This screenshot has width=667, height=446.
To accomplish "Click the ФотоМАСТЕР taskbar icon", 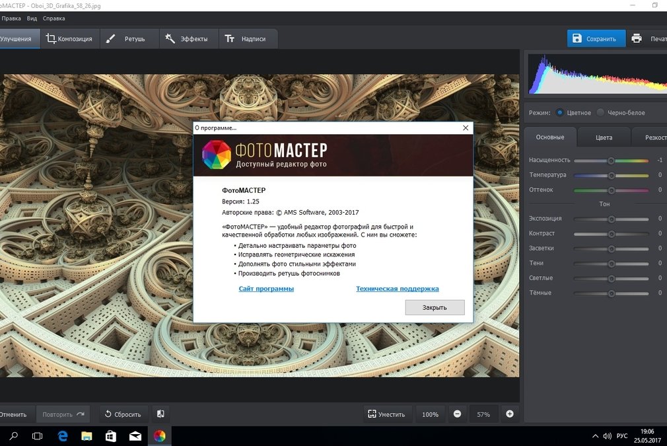I will tap(160, 436).
